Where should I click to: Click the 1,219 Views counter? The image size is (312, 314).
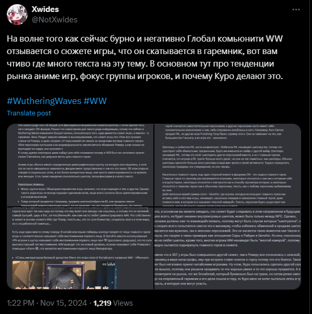click(113, 303)
